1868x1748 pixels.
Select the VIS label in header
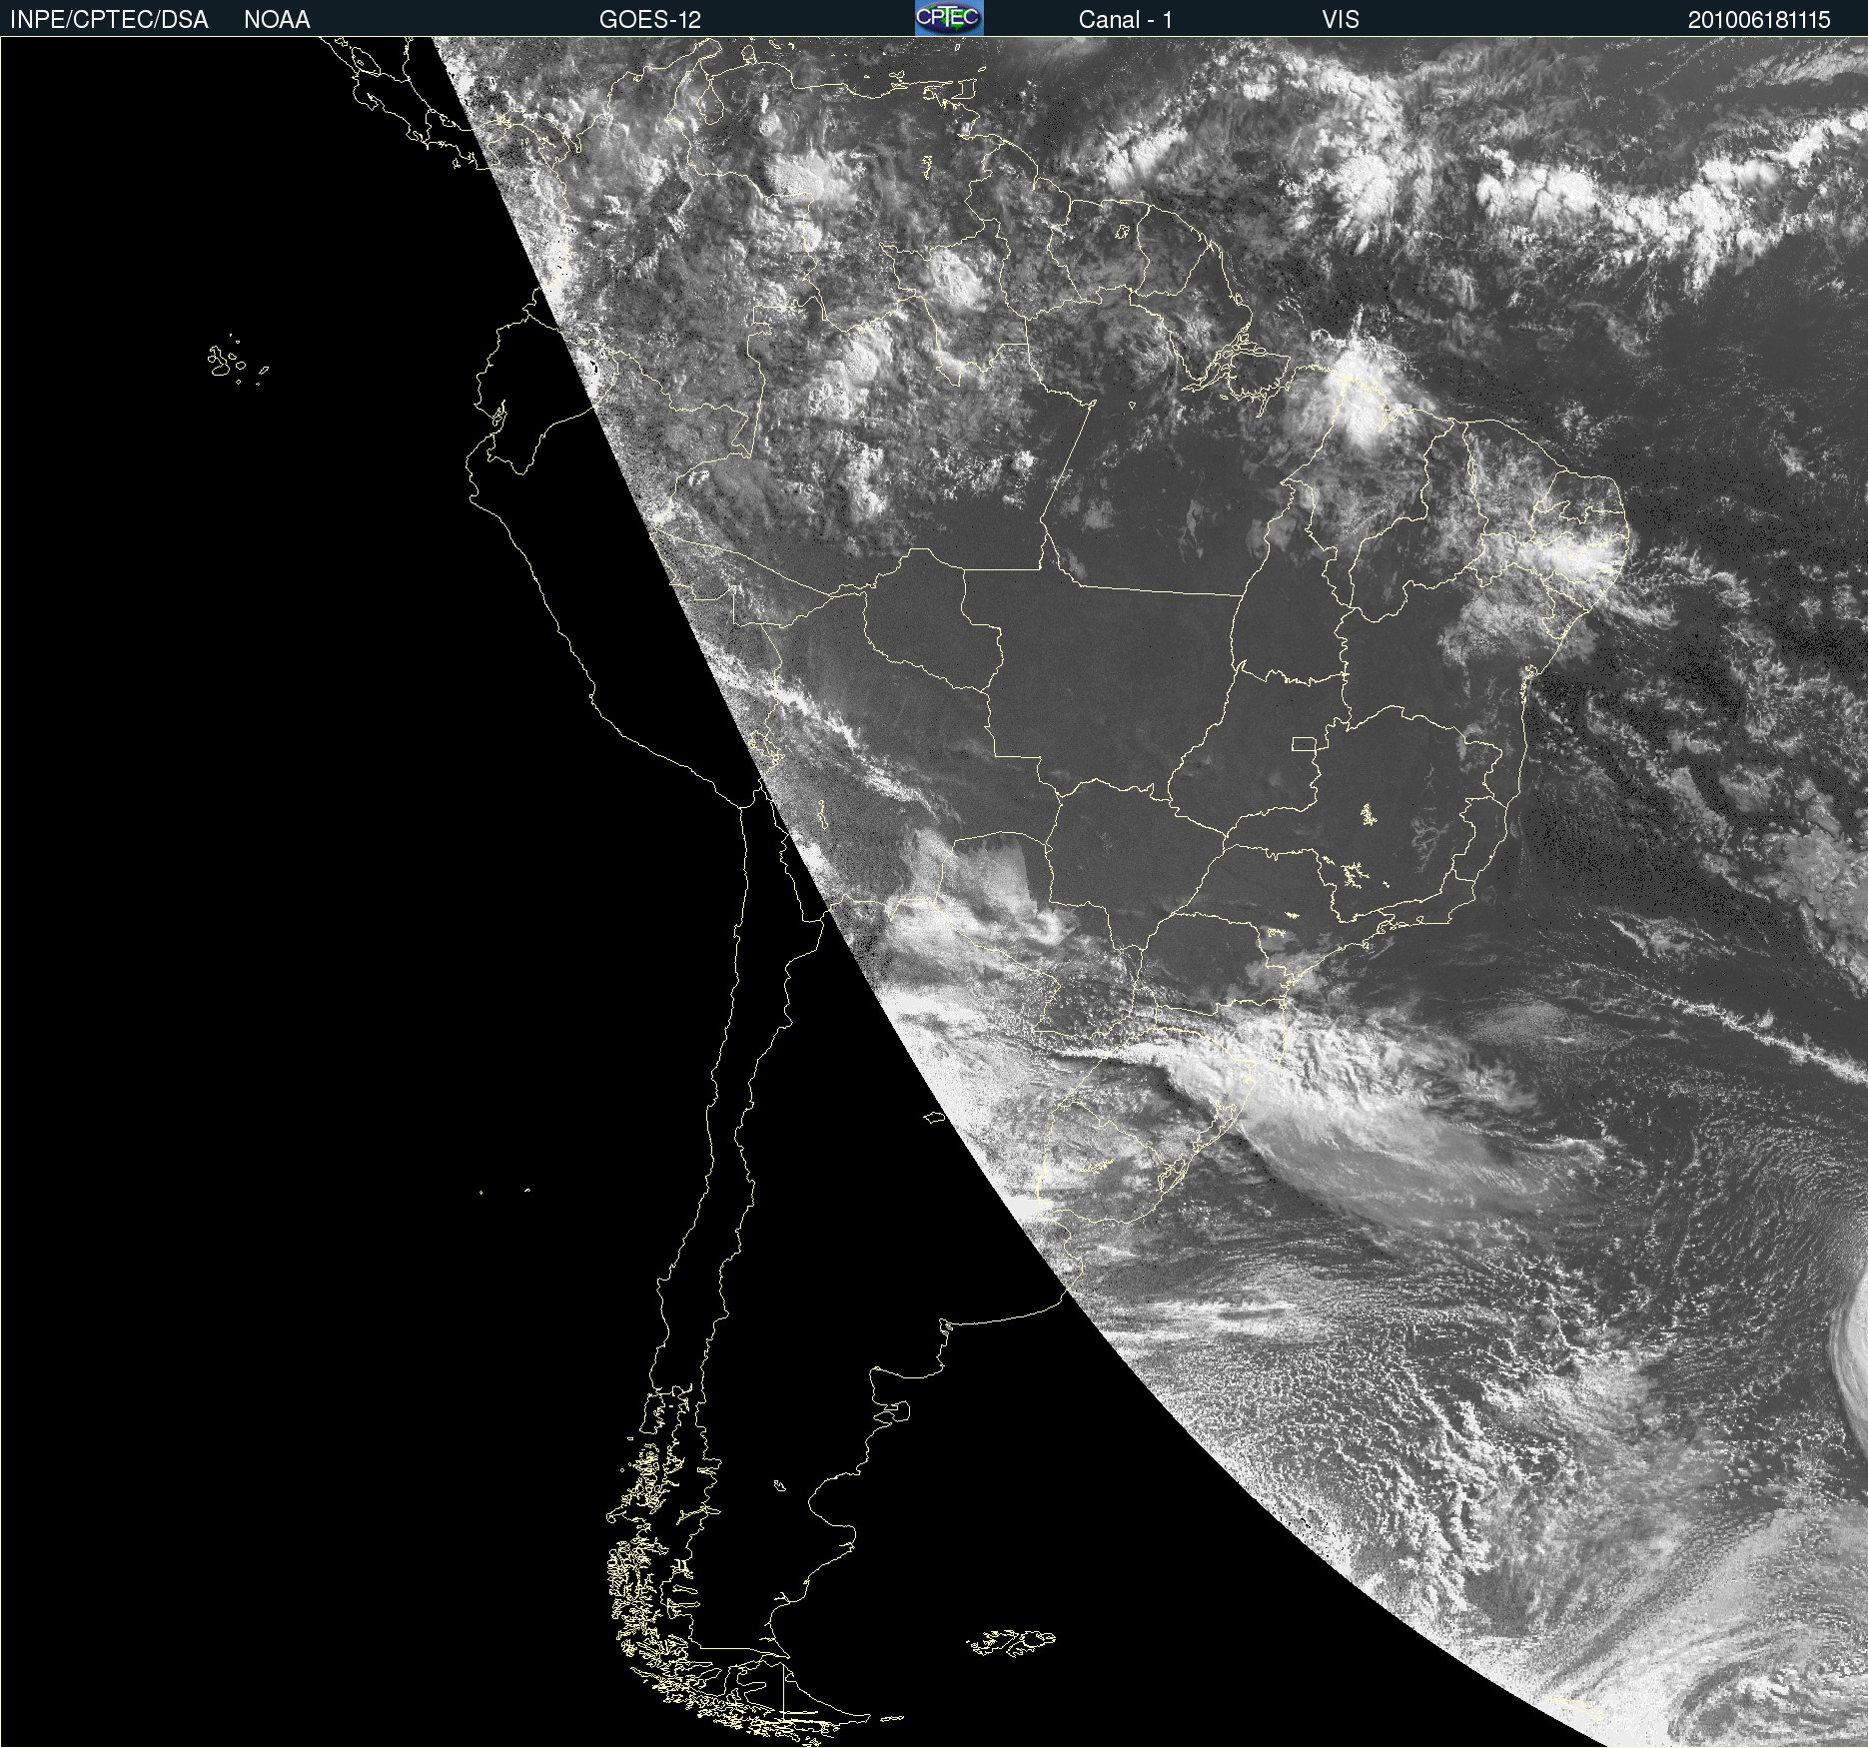coord(1341,20)
